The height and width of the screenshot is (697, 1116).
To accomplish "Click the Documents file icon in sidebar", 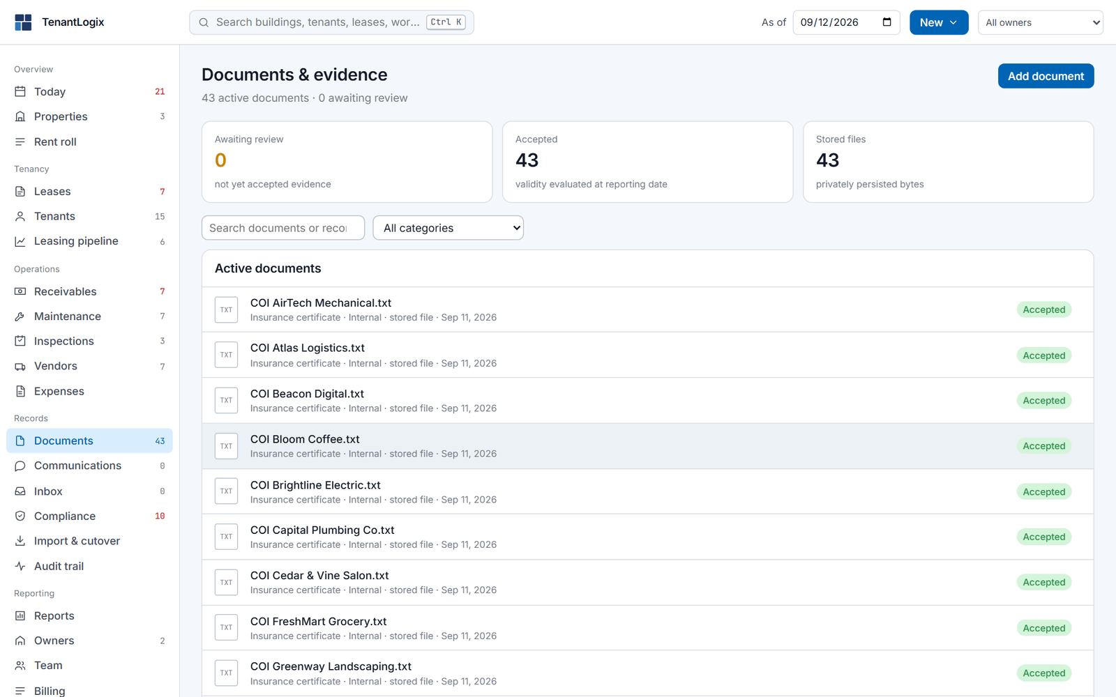I will point(20,441).
